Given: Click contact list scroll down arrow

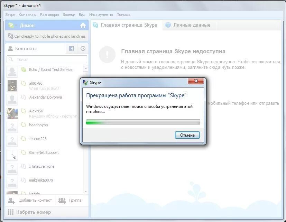Looking at the screenshot, I should (x=86, y=191).
